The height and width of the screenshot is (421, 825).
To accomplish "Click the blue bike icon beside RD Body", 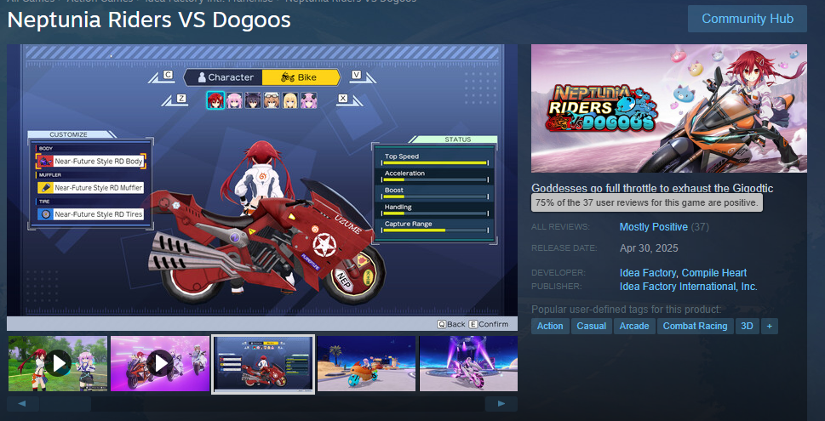I will pyautogui.click(x=45, y=162).
